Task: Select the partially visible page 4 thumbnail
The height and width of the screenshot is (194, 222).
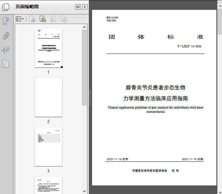Action: [48, 185]
